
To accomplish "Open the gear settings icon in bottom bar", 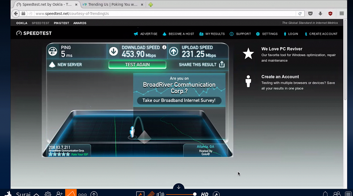I will point(48,194).
